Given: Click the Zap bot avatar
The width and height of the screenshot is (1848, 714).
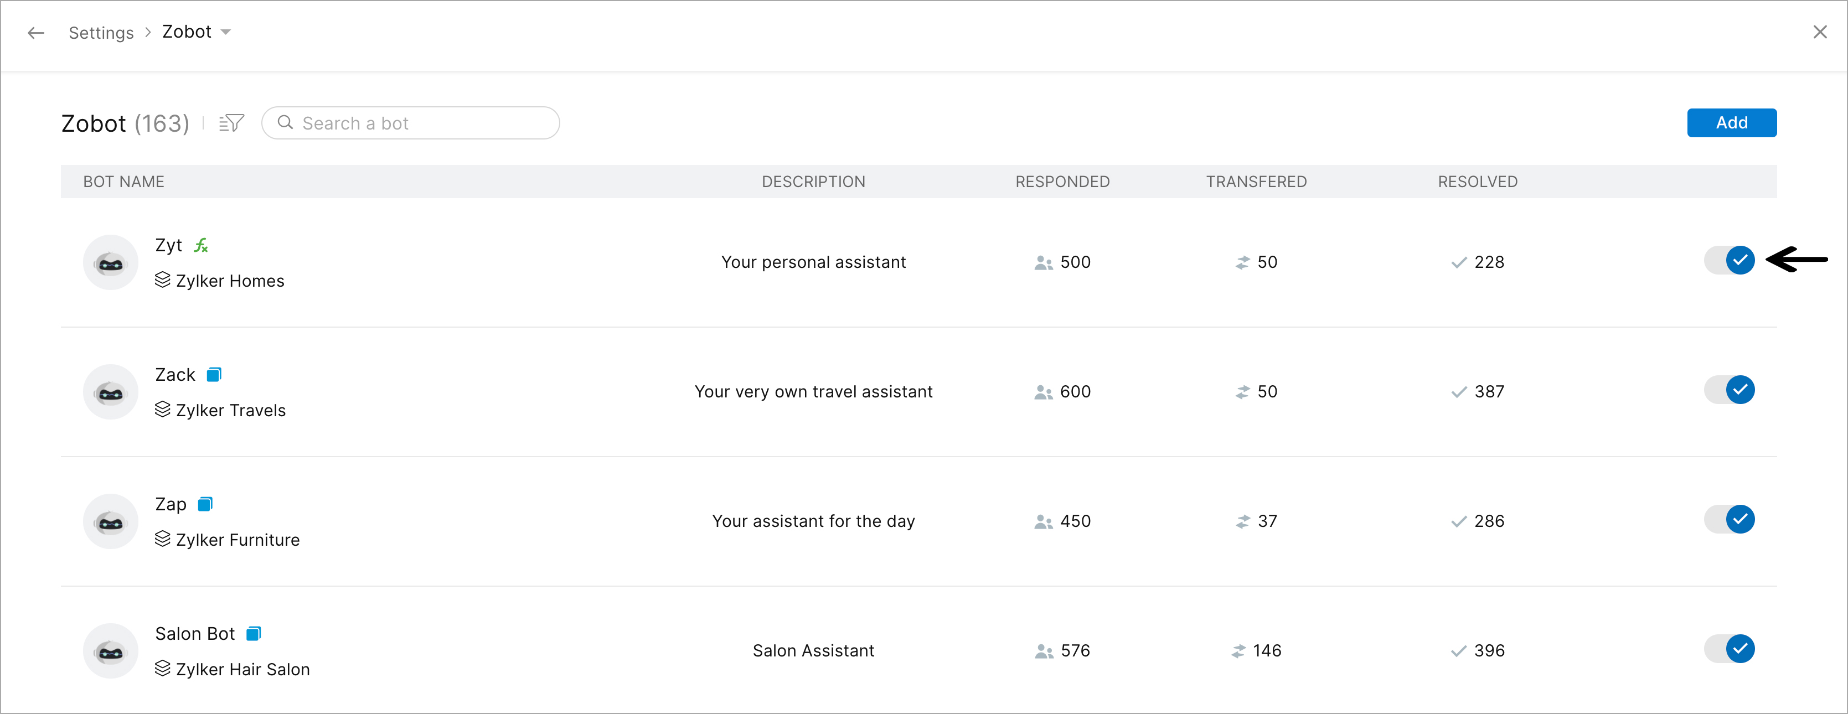Looking at the screenshot, I should click(111, 522).
